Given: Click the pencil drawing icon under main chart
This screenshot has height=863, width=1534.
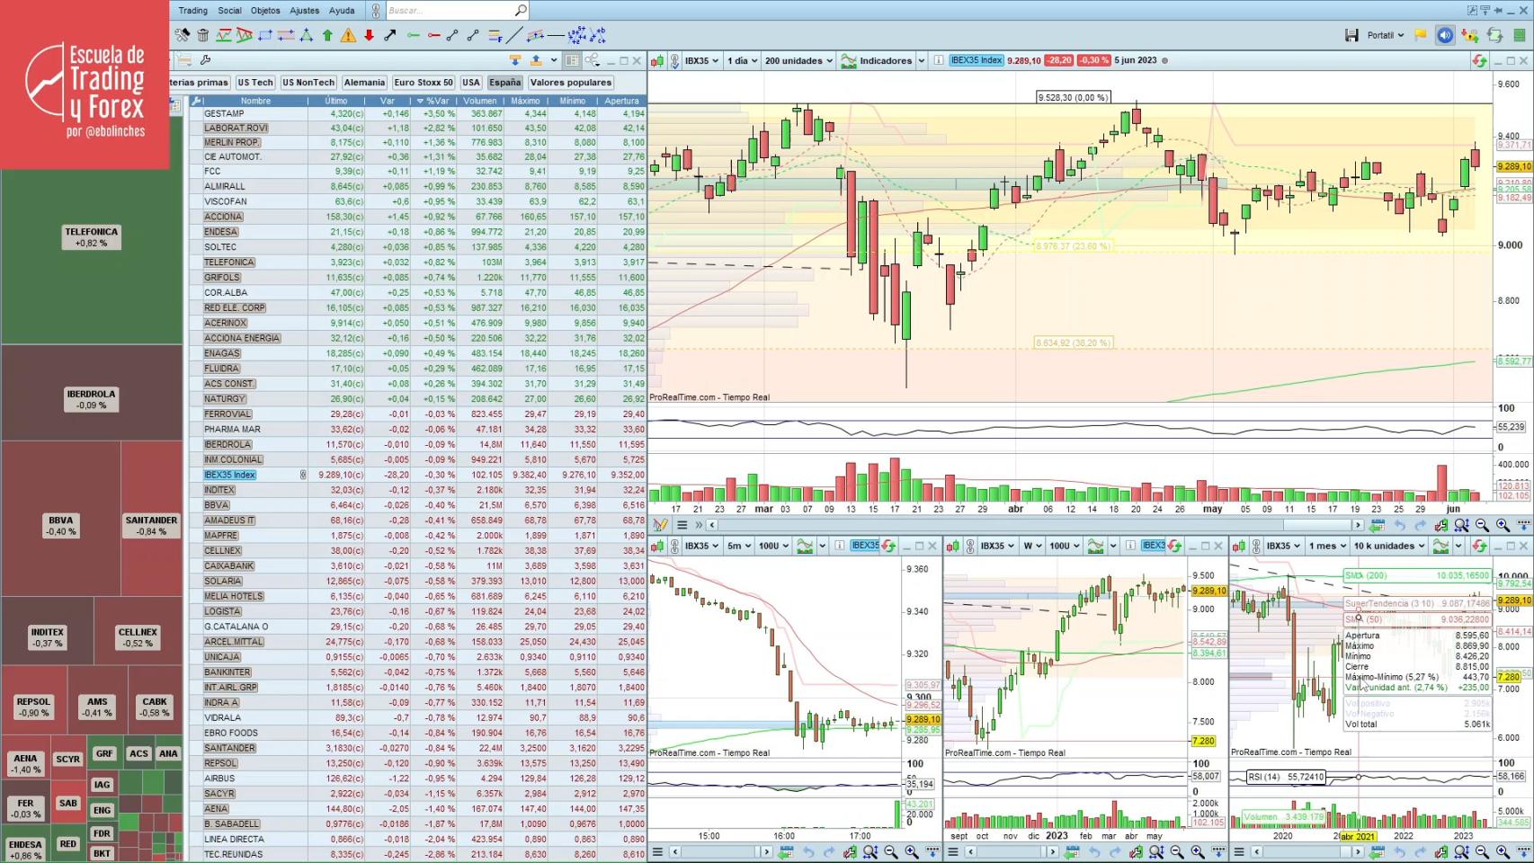Looking at the screenshot, I should (x=661, y=525).
